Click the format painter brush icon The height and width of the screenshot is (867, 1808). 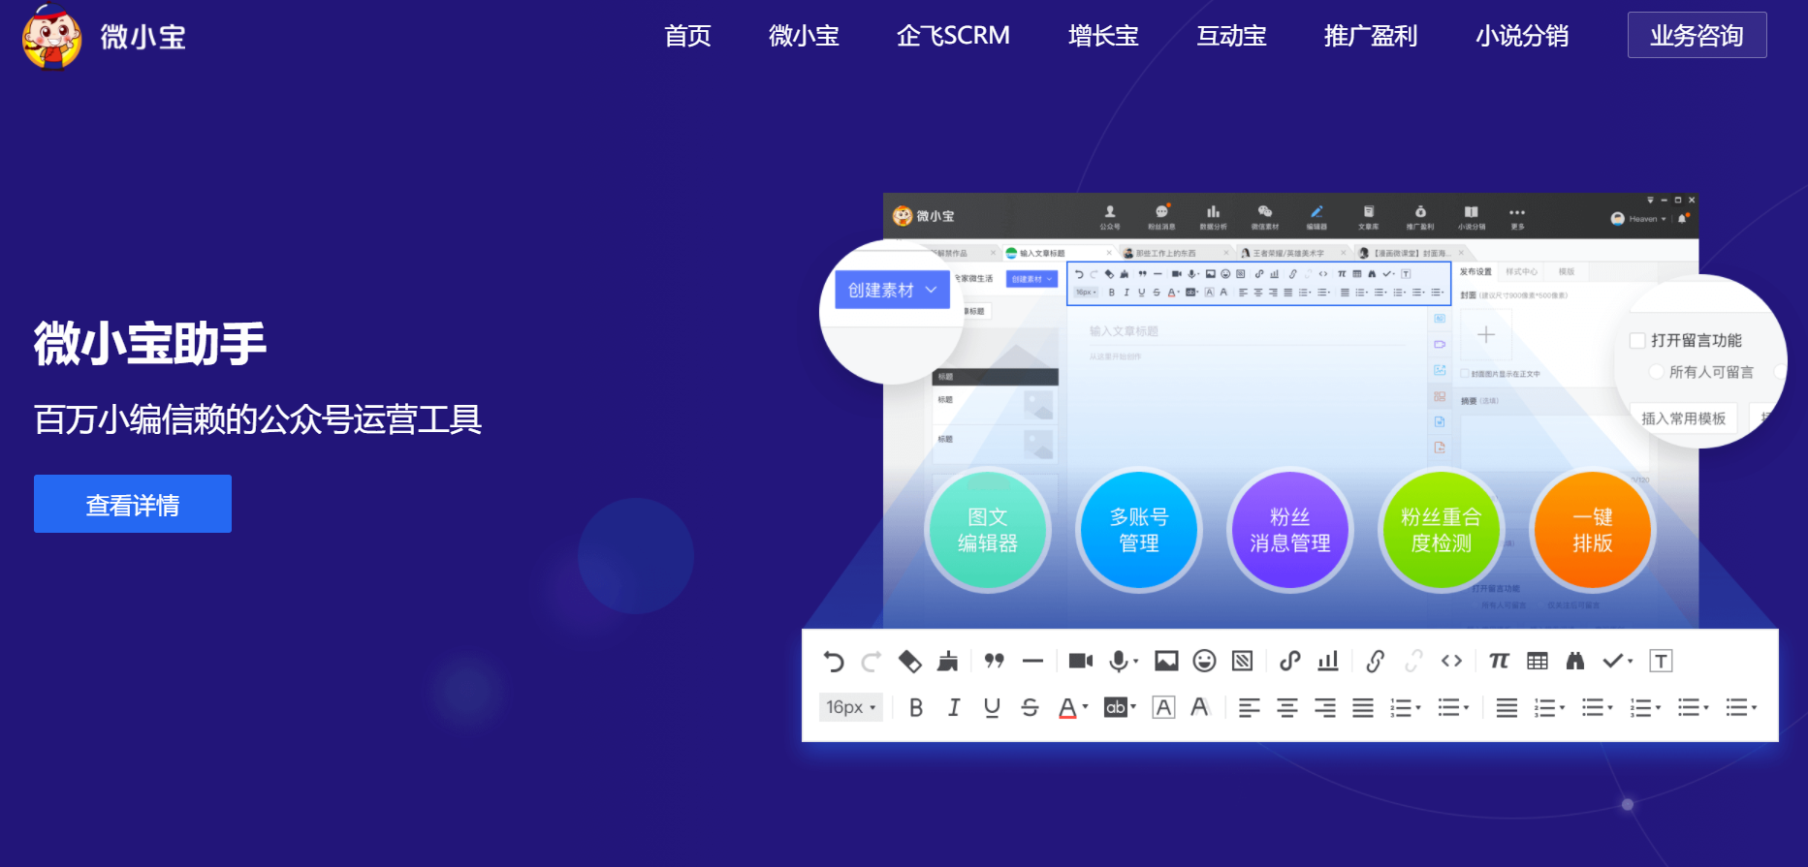click(948, 662)
